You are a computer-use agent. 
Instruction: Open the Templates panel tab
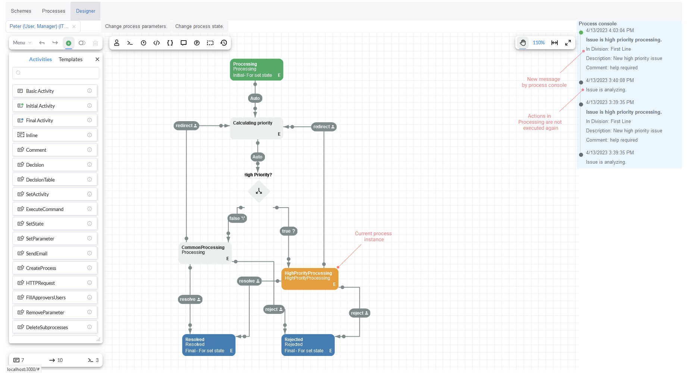(x=71, y=60)
